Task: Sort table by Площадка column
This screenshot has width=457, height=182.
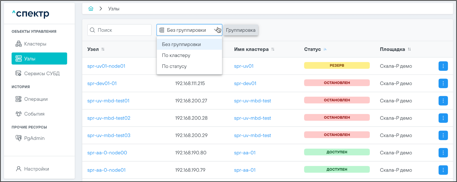Action: tap(409, 49)
